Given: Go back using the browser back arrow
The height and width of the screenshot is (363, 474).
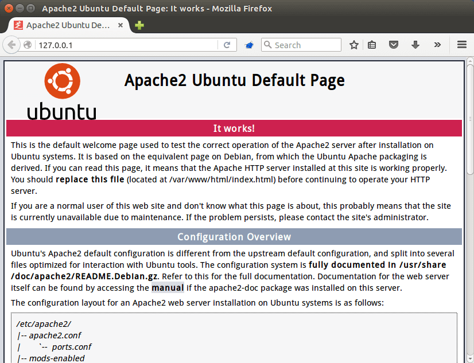Looking at the screenshot, I should coord(11,45).
